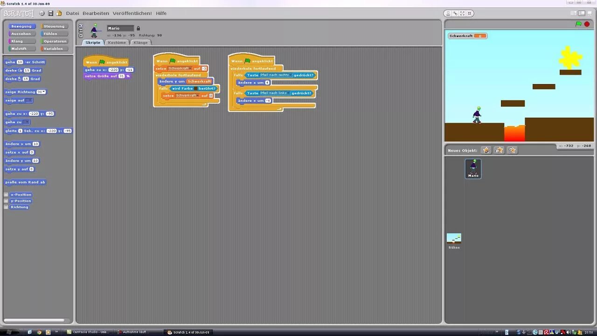Screen dimensions: 597x336
Task: Click the gehe 10-er Schritt block
Action: click(x=25, y=62)
